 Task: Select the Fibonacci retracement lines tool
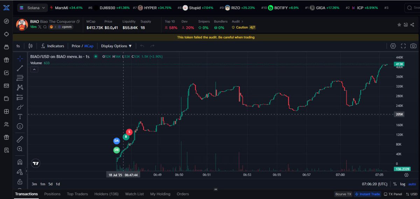20,78
